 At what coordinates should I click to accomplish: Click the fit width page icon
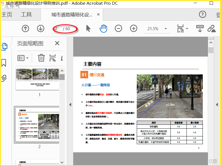pos(181,28)
